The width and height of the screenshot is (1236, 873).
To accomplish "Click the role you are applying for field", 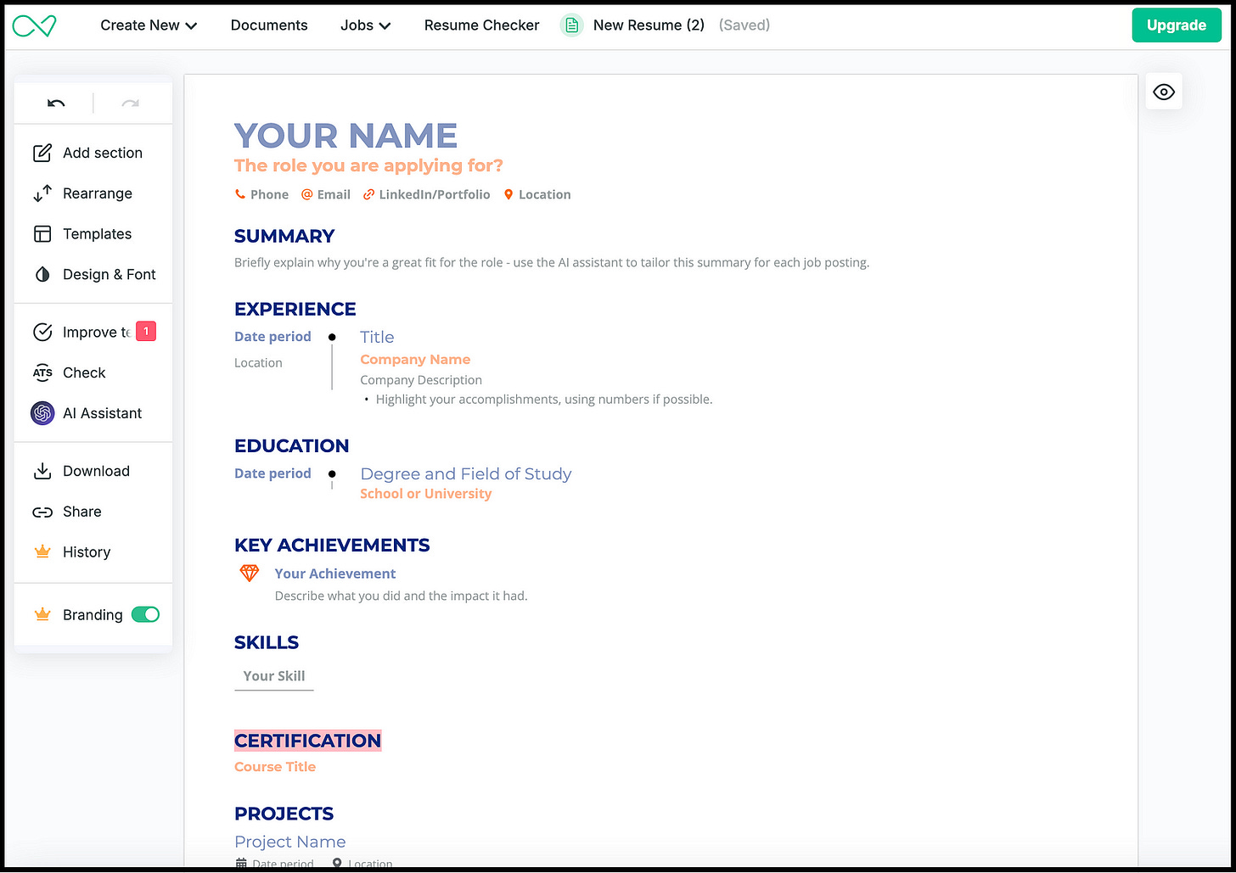I will (x=368, y=165).
